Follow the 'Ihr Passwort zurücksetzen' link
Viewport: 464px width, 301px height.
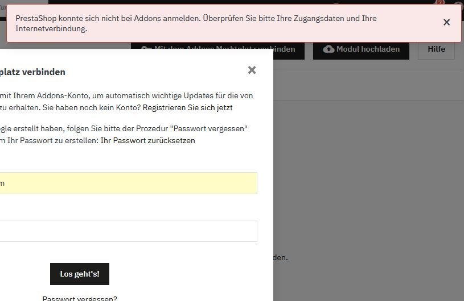[147, 140]
